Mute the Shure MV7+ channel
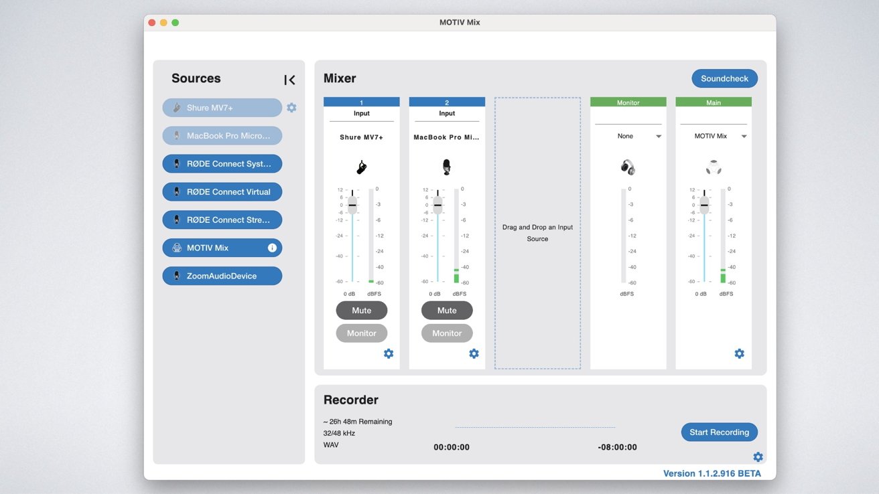Viewport: 879px width, 494px height. [x=362, y=311]
